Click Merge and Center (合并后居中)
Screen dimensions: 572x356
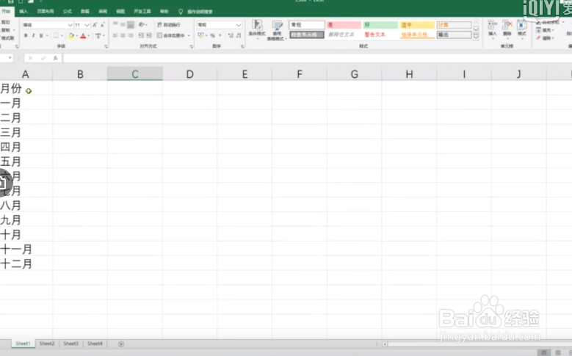171,35
